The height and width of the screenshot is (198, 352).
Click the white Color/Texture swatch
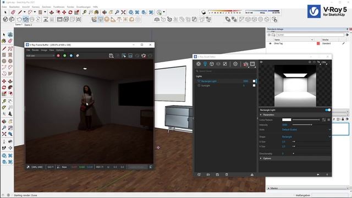coord(287,120)
